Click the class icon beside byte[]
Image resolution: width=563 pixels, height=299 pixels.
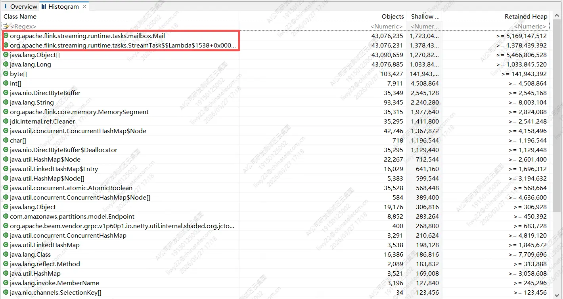6,74
